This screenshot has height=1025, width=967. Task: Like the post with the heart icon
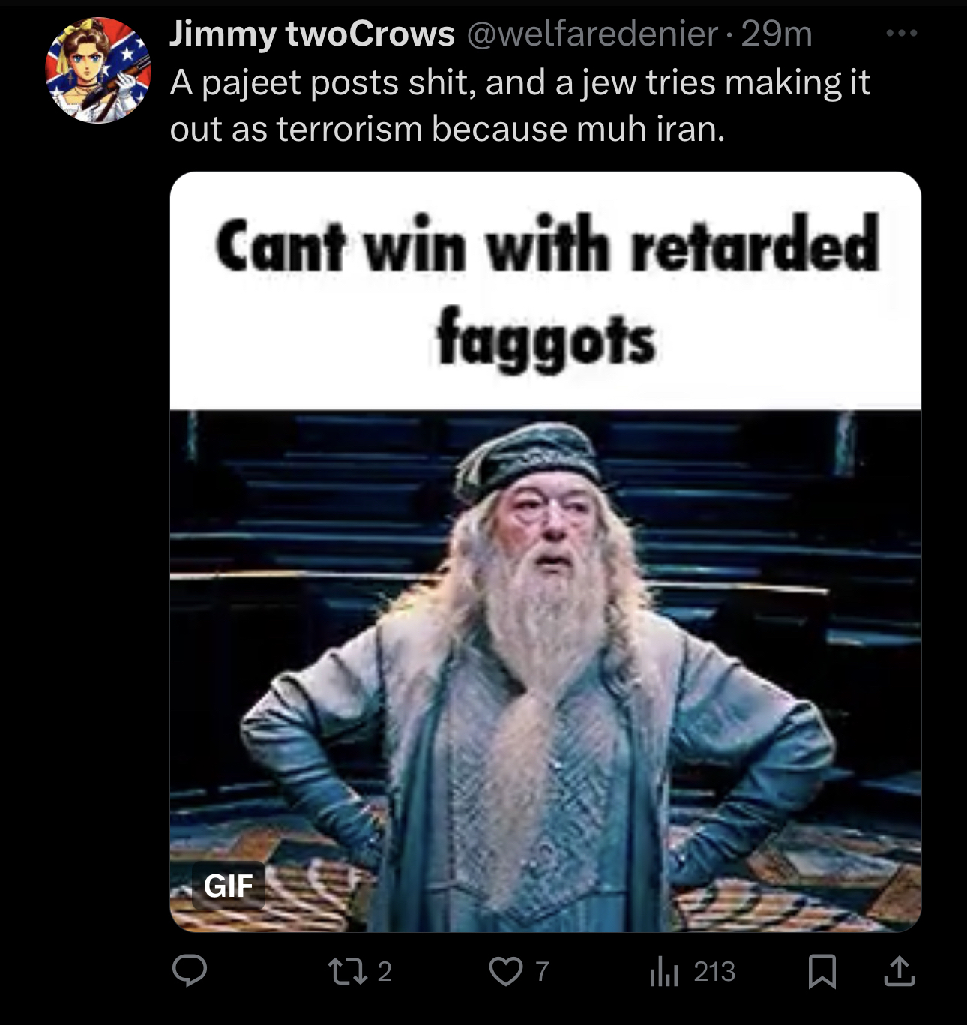coord(506,972)
